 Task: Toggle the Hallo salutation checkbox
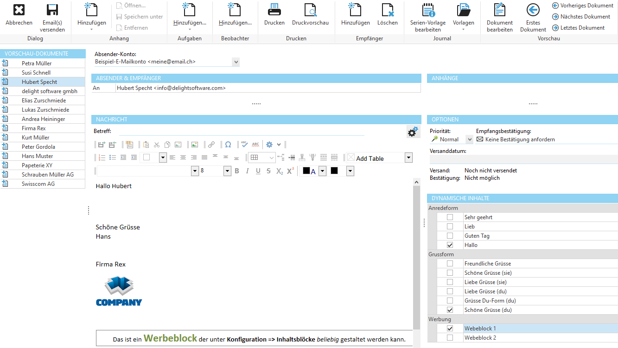(449, 245)
